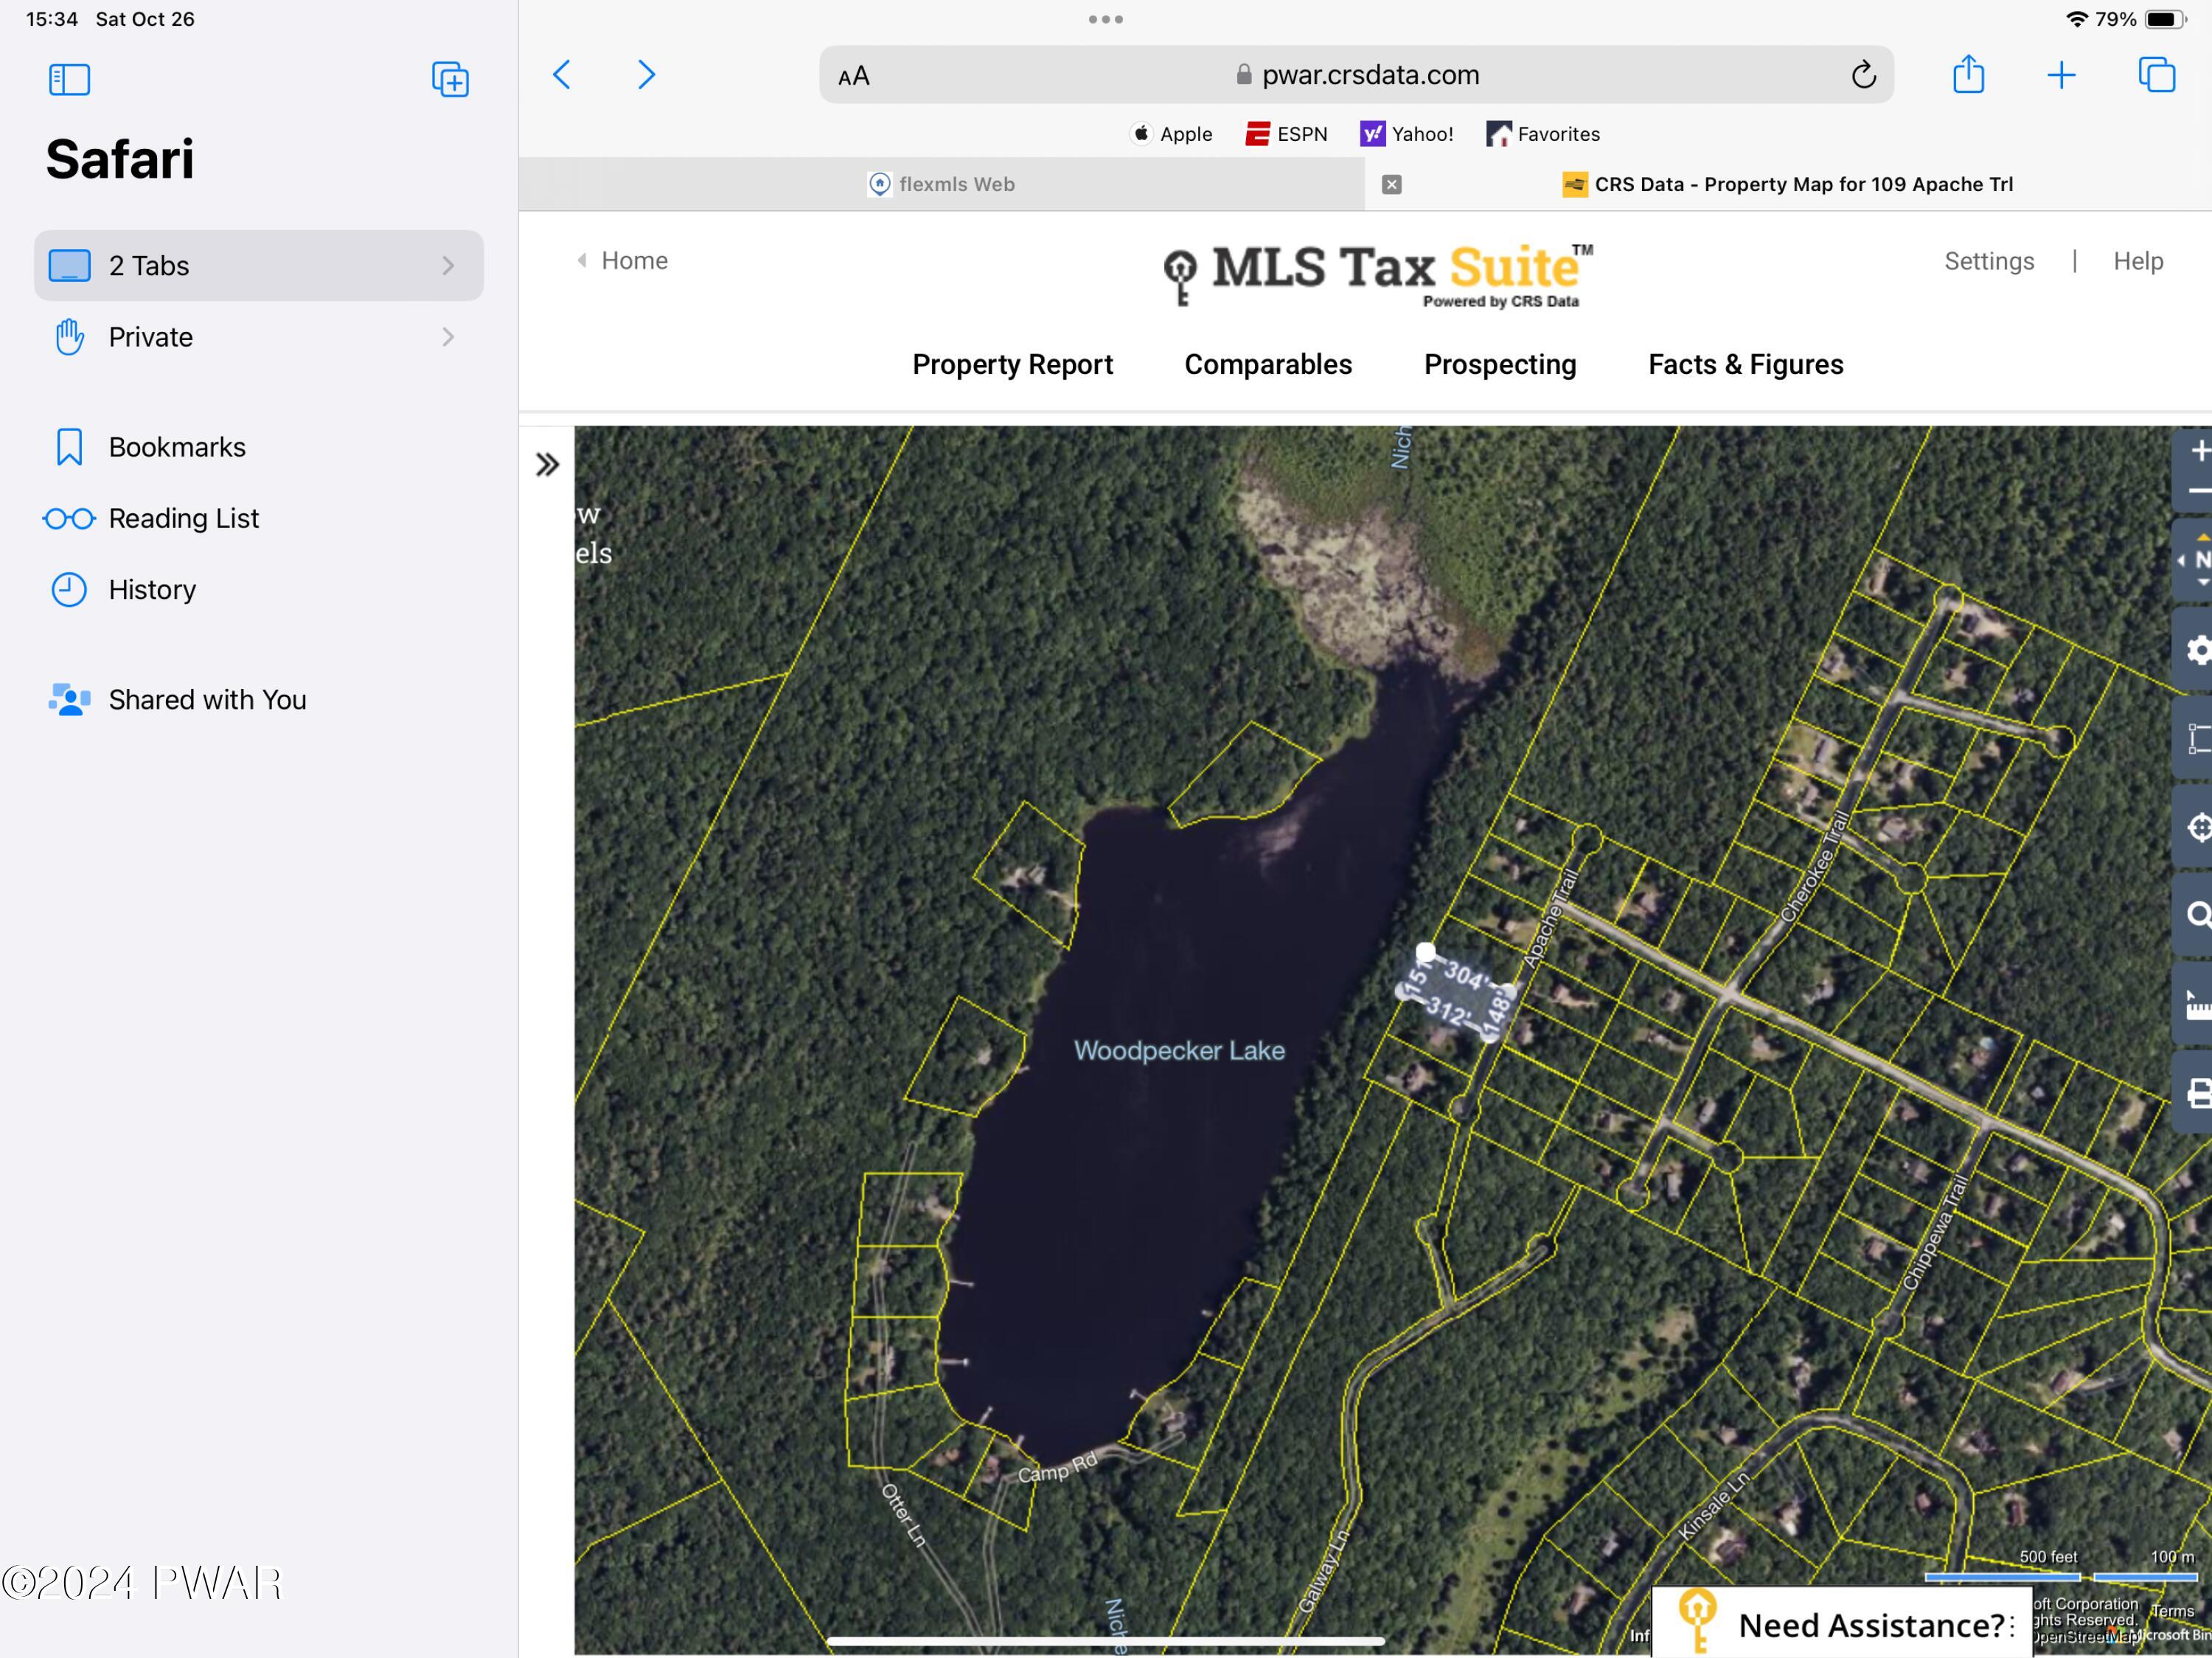Click the Chippewa Trail road label
The width and height of the screenshot is (2212, 1658).
coord(1935,1233)
